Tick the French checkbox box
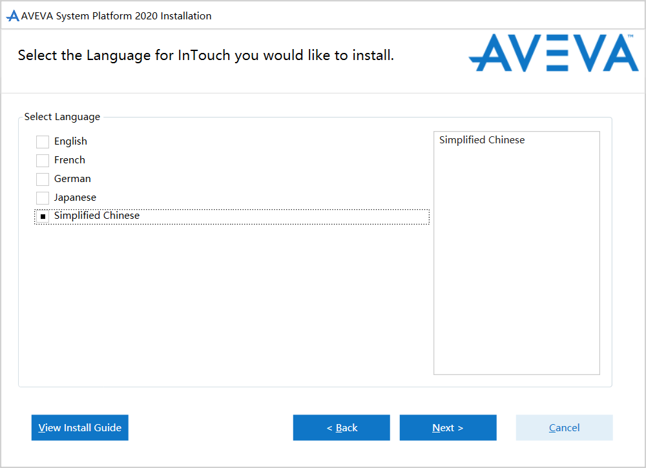This screenshot has width=646, height=468. (43, 161)
